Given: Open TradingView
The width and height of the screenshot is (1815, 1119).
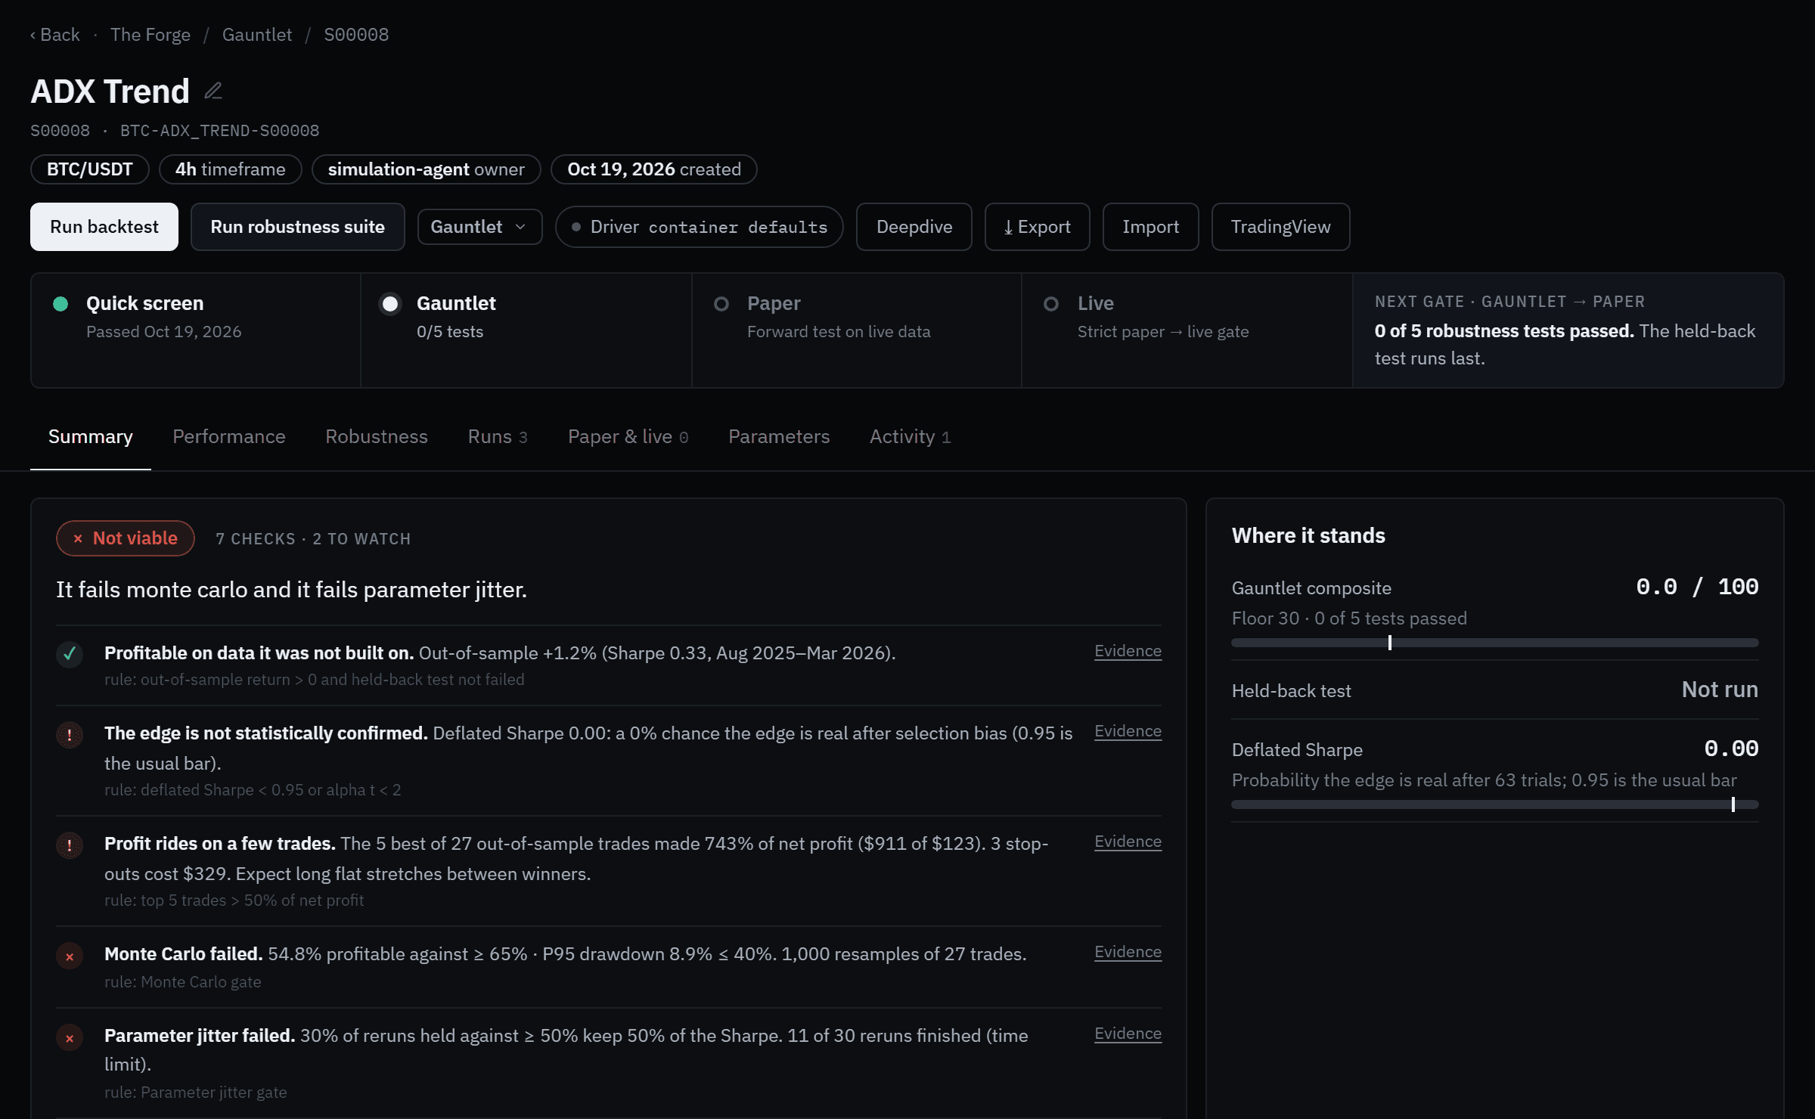Looking at the screenshot, I should [x=1281, y=227].
